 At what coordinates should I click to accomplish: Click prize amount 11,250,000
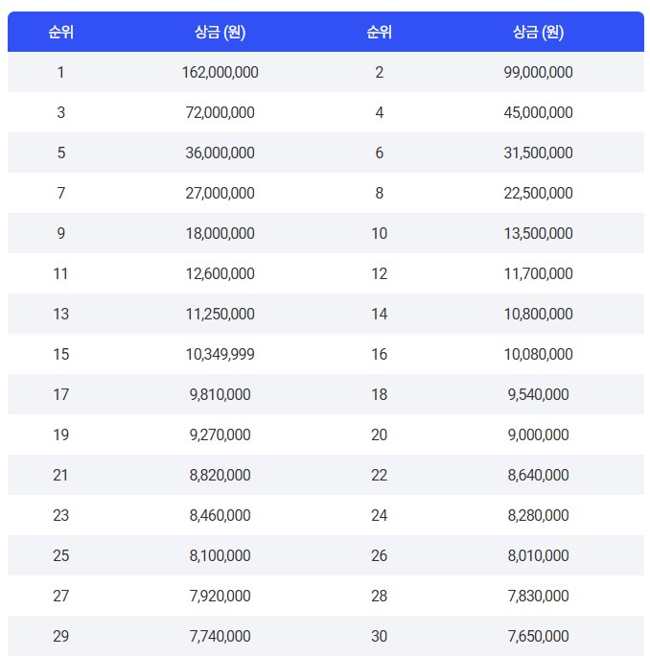click(x=220, y=314)
